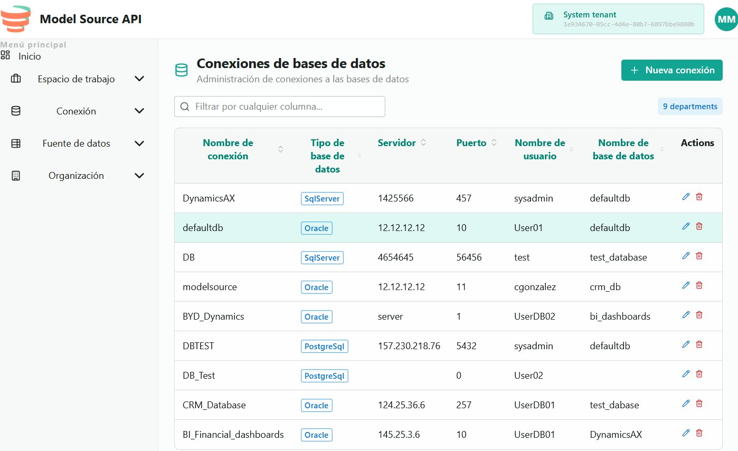Click the bi_dashboards database name

[x=620, y=316]
